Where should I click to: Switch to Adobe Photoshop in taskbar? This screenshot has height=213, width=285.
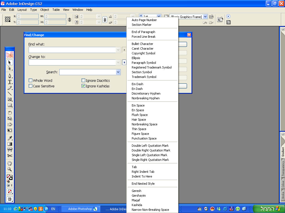tap(81, 209)
